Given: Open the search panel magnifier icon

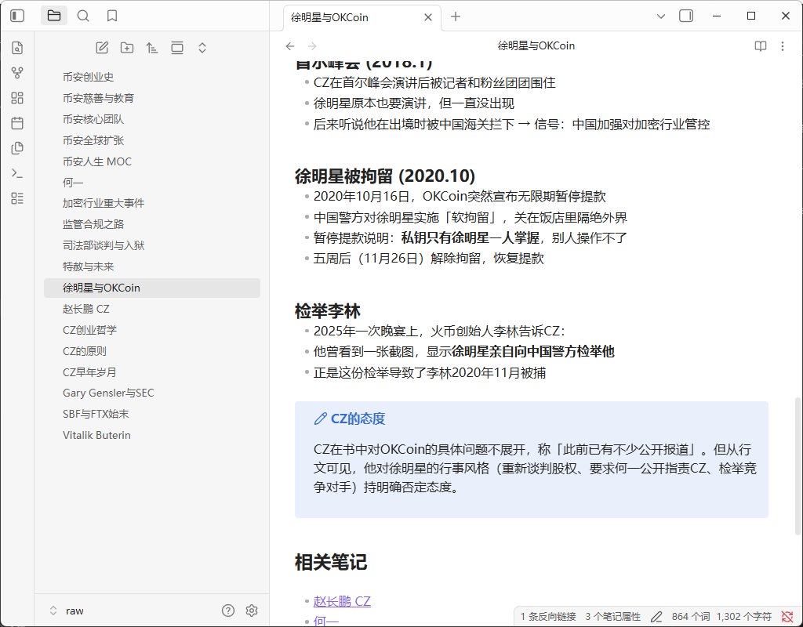Looking at the screenshot, I should click(83, 16).
